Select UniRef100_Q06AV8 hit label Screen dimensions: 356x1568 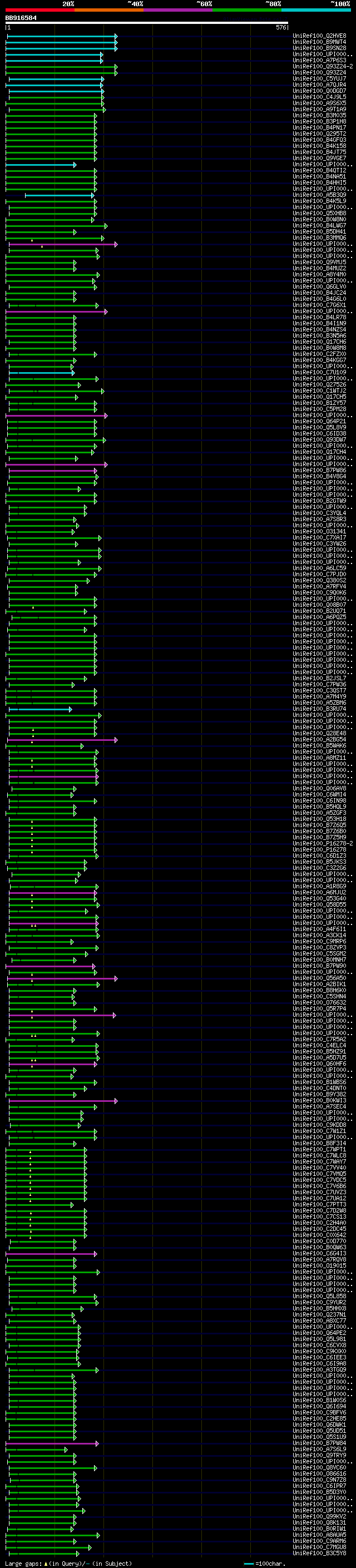[x=319, y=788]
